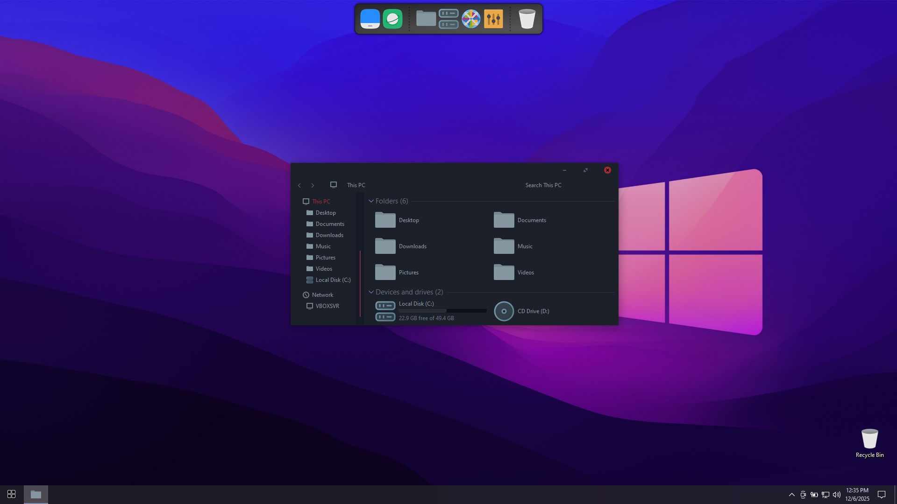Click the navigation pane scrollbar
Screen dimensions: 897x504
(360, 284)
